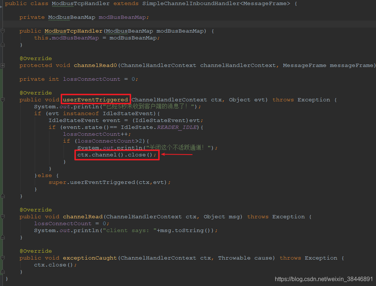The height and width of the screenshot is (286, 376).
Task: Click the constructor's closing fold marker
Action: click(3, 45)
